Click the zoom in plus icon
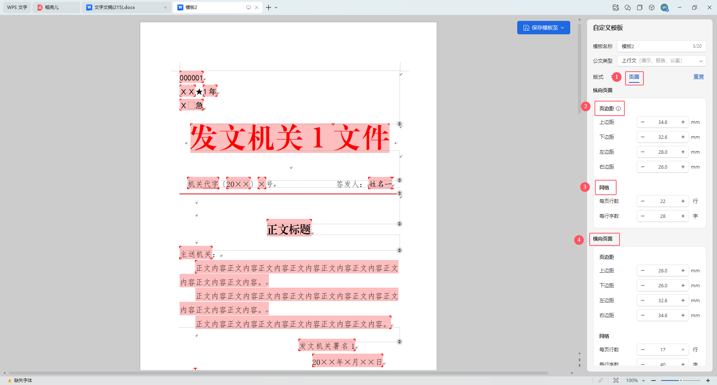The width and height of the screenshot is (717, 385). (x=708, y=380)
